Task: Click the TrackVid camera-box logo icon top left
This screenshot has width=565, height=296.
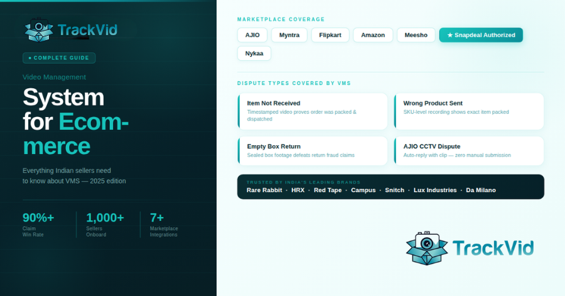Action: 39,30
